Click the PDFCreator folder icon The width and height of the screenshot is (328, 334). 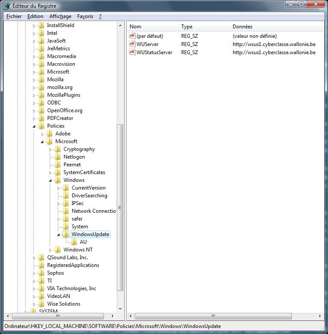[x=42, y=118]
